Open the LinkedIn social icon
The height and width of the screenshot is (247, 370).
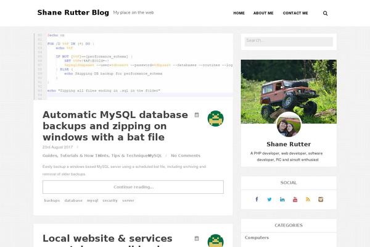282,199
